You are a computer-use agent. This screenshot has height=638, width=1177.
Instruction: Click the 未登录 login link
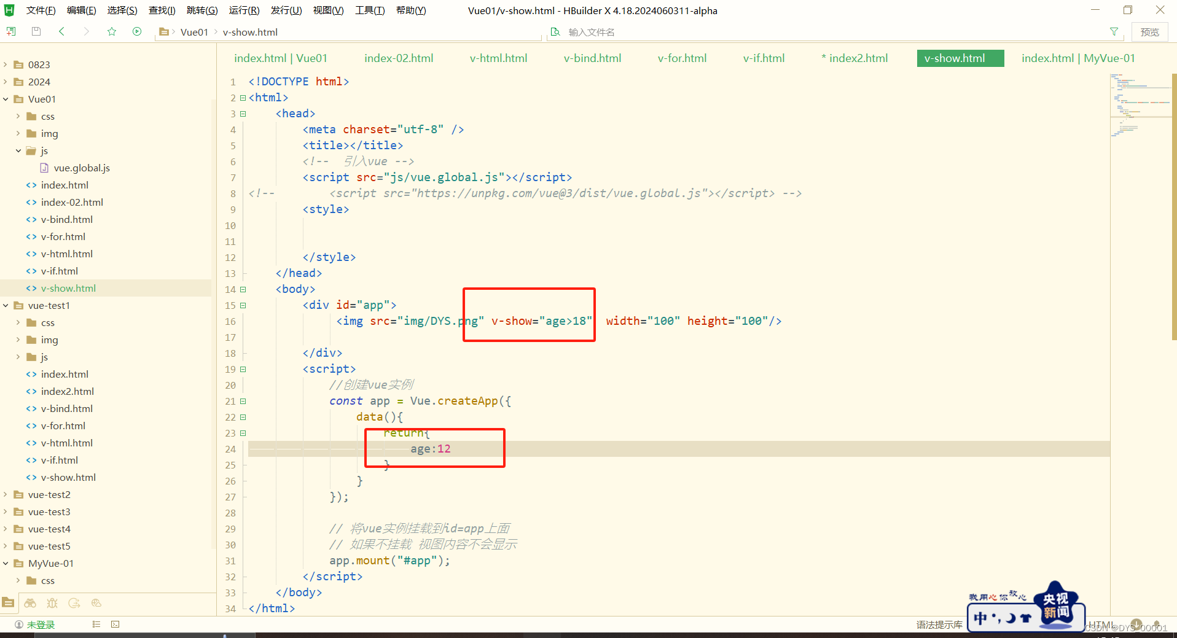pyautogui.click(x=41, y=624)
